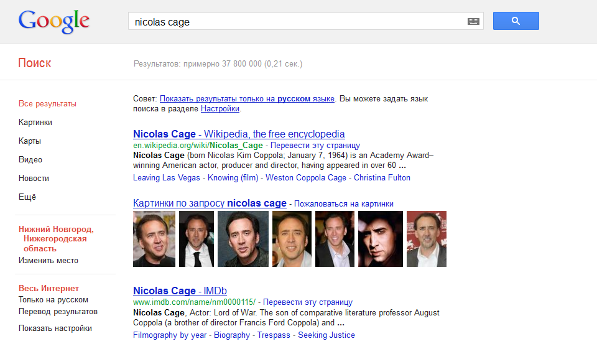Expand Показать настройки search options
This screenshot has width=597, height=354.
coord(55,328)
